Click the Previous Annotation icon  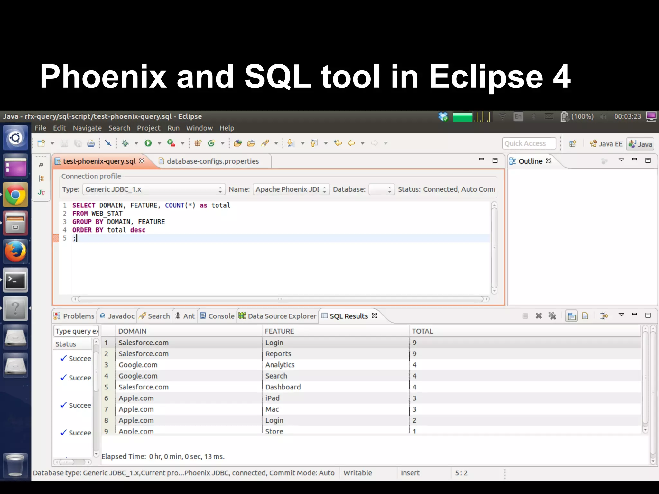(x=314, y=143)
